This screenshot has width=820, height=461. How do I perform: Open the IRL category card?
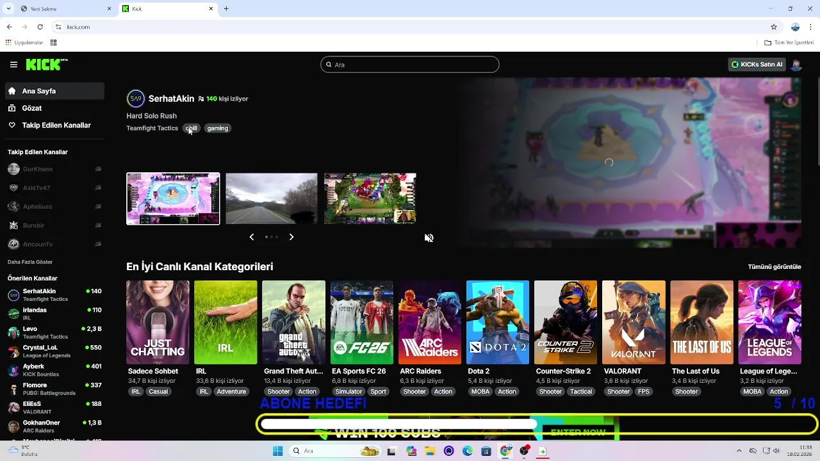click(225, 322)
